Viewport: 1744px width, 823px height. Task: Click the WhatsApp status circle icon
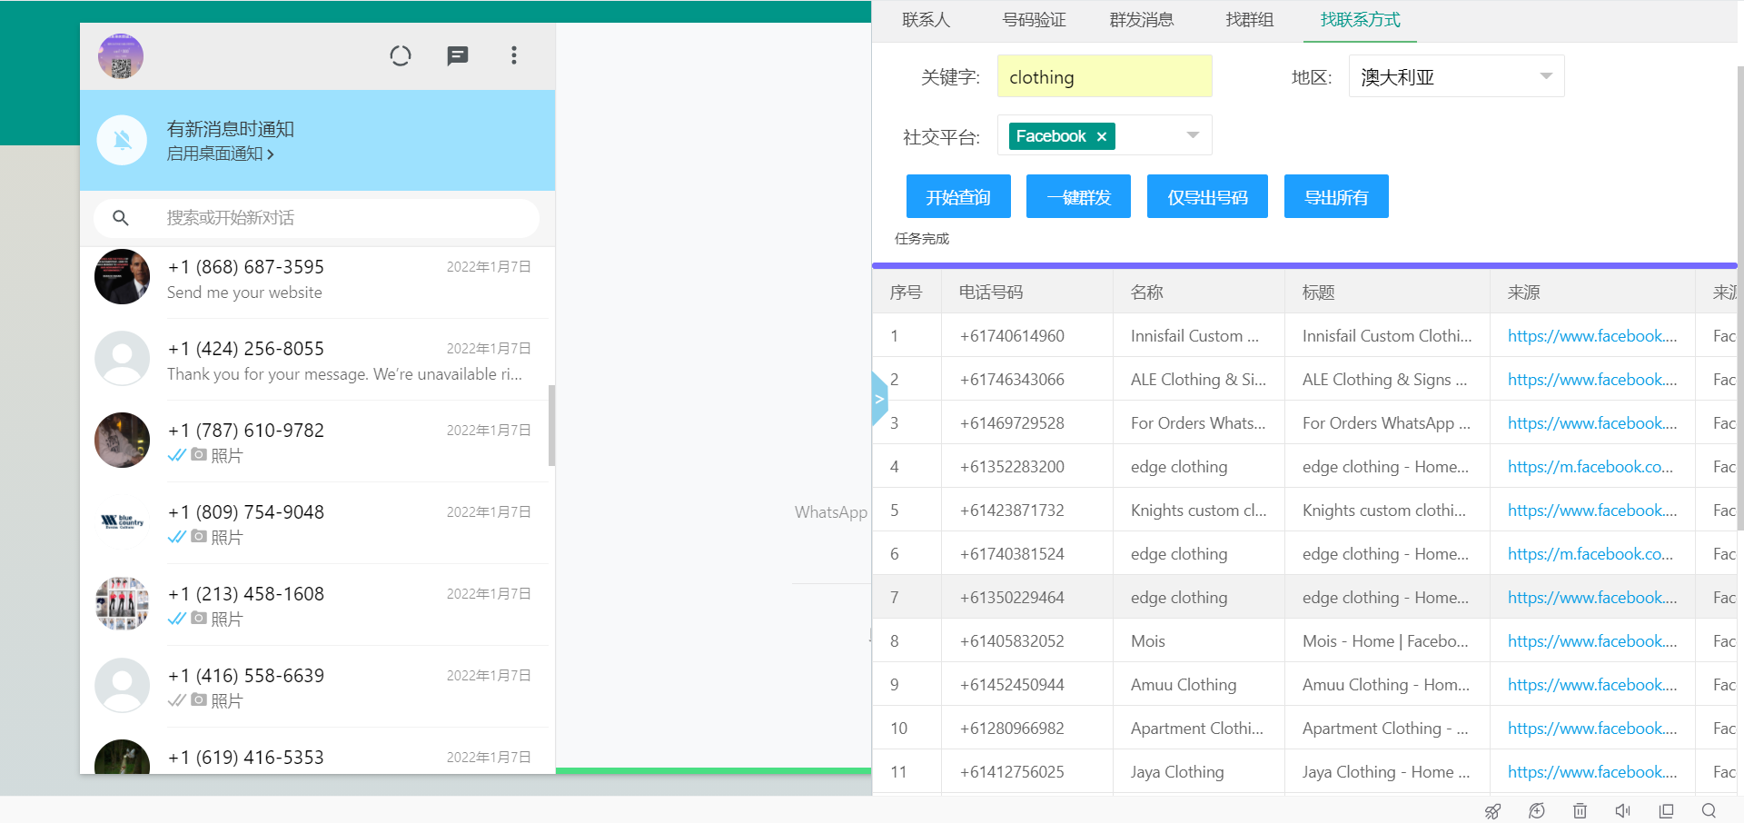401,56
